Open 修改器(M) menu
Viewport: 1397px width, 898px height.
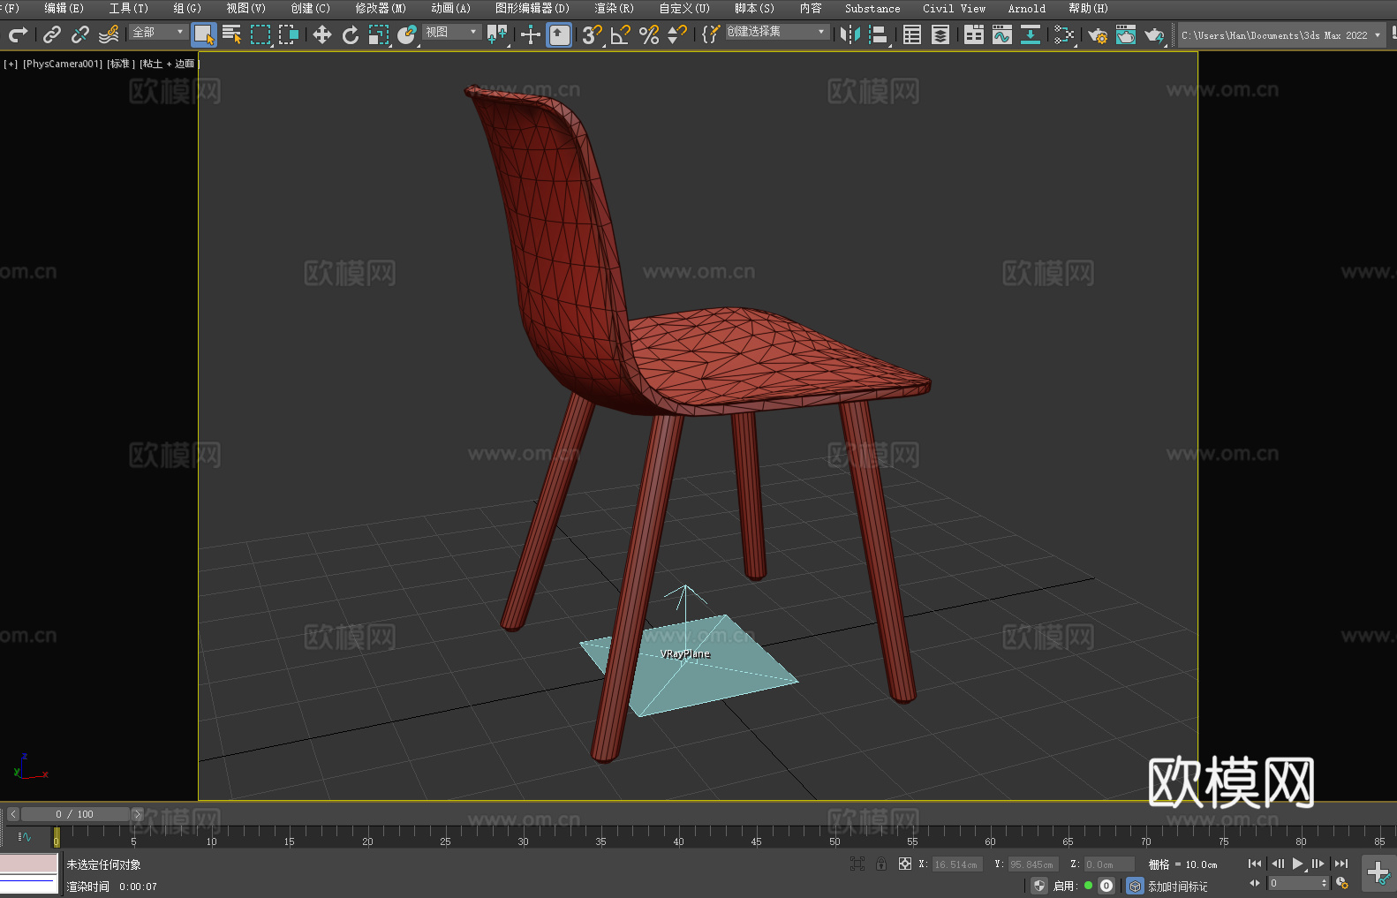tap(381, 8)
